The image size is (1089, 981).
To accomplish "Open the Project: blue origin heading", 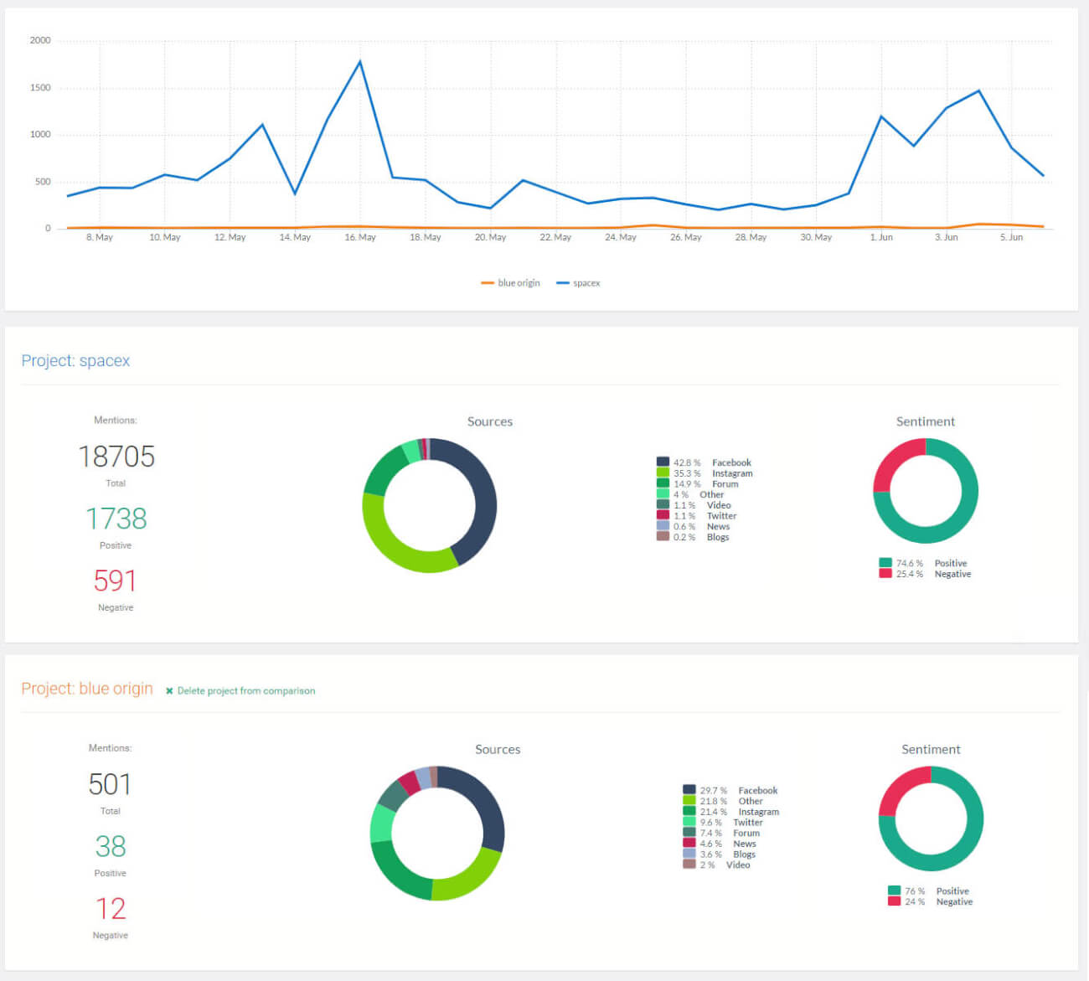I will click(x=87, y=689).
